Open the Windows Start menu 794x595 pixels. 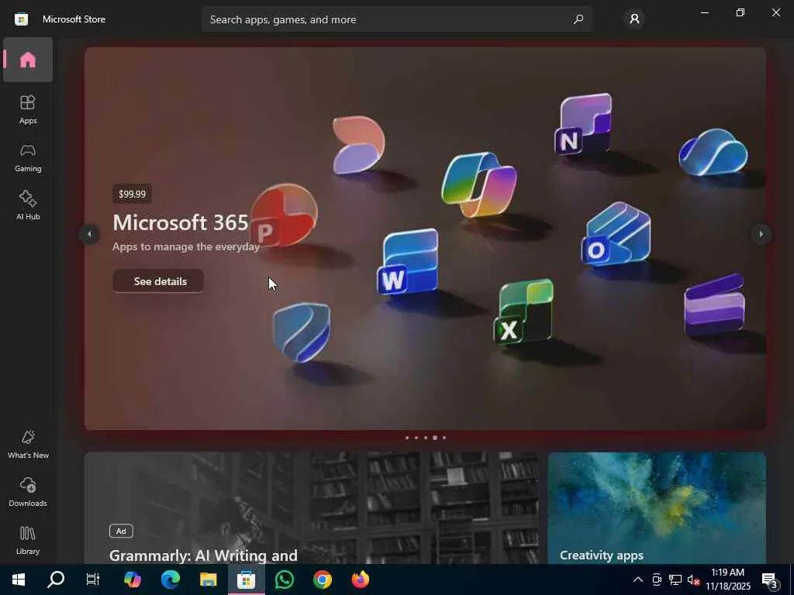tap(19, 580)
